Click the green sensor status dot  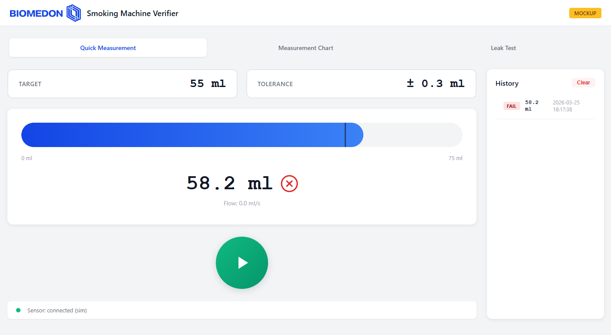18,310
